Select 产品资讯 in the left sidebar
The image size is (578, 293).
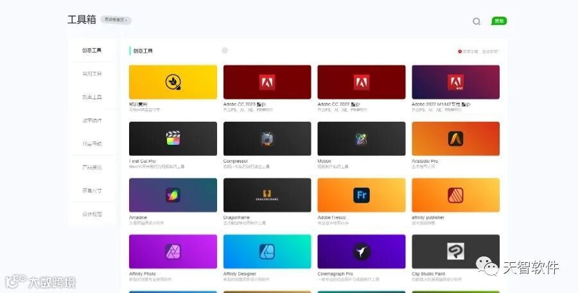[92, 167]
